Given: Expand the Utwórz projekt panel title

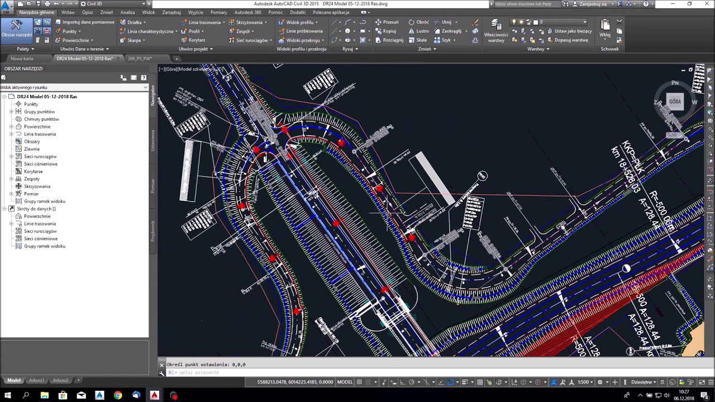Looking at the screenshot, I should (x=196, y=49).
